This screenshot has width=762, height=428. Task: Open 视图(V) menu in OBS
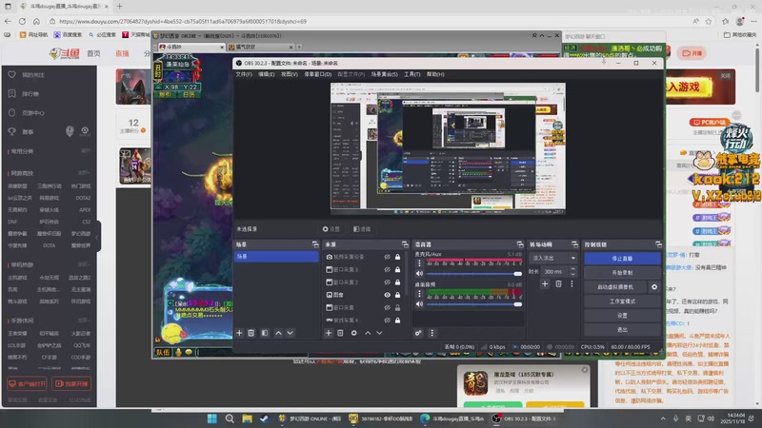point(290,74)
